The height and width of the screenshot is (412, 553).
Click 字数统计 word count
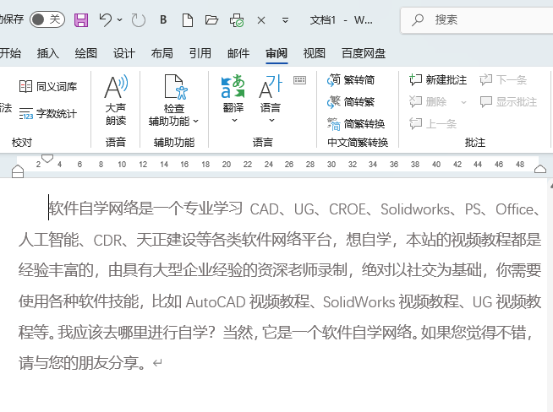tap(48, 113)
